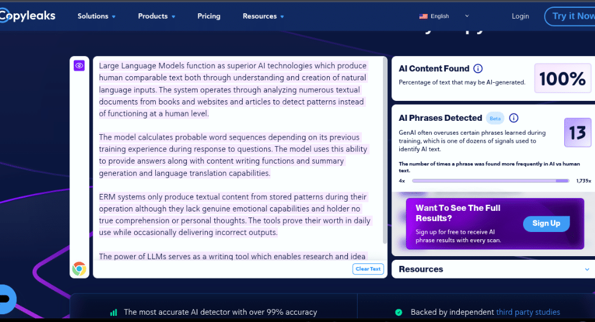Image resolution: width=595 pixels, height=322 pixels.
Task: Toggle the purple eye visibility icon
Action: [79, 66]
